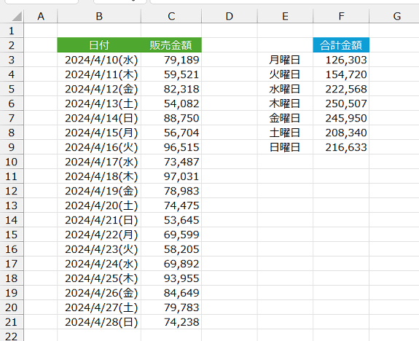Select row 21 header
This screenshot has width=419, height=341.
click(12, 322)
